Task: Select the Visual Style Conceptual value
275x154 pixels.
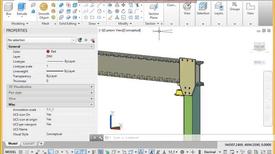Action: (x=54, y=134)
